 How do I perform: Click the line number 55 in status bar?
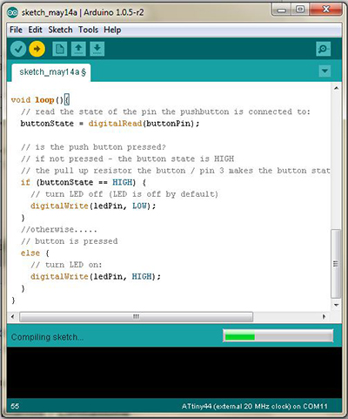tap(15, 406)
